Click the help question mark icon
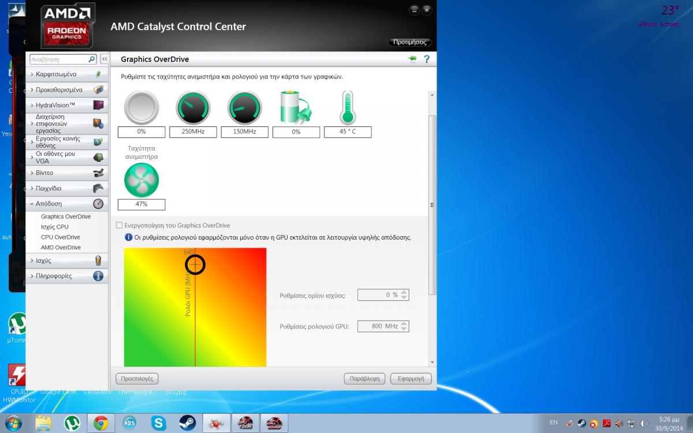The image size is (693, 433). coord(427,59)
